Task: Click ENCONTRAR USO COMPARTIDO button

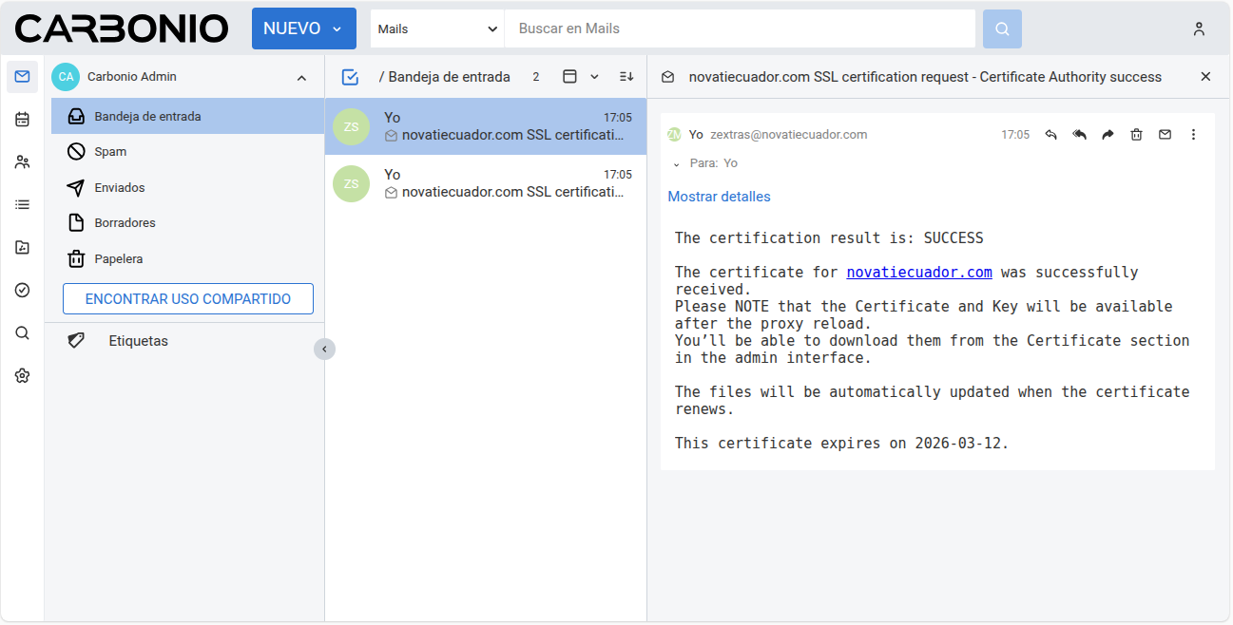Action: coord(188,299)
